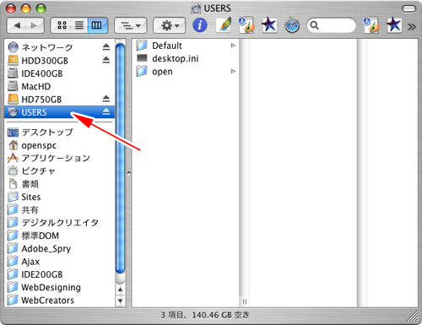422x325 pixels.
Task: Select the column view button
Action: point(97,25)
